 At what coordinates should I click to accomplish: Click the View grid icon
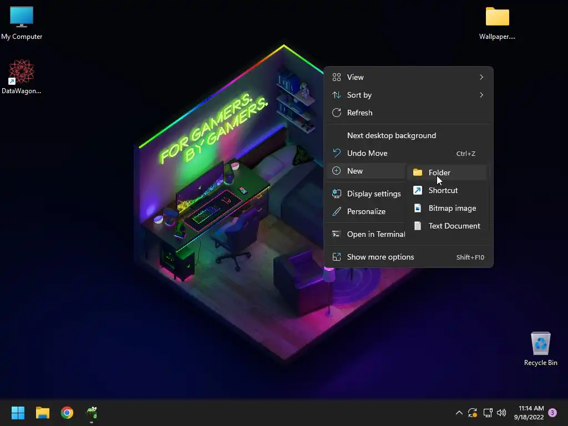tap(337, 77)
